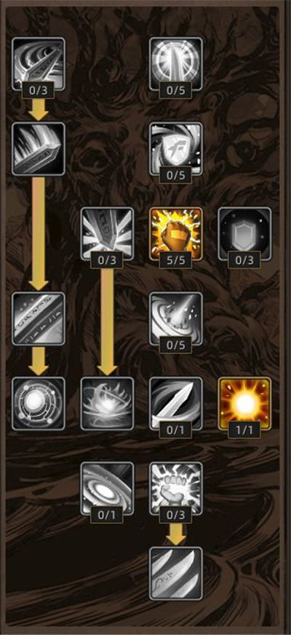Click the twin curved blades bottom talent
Image resolution: width=291 pixels, height=635 pixels.
[x=176, y=574]
